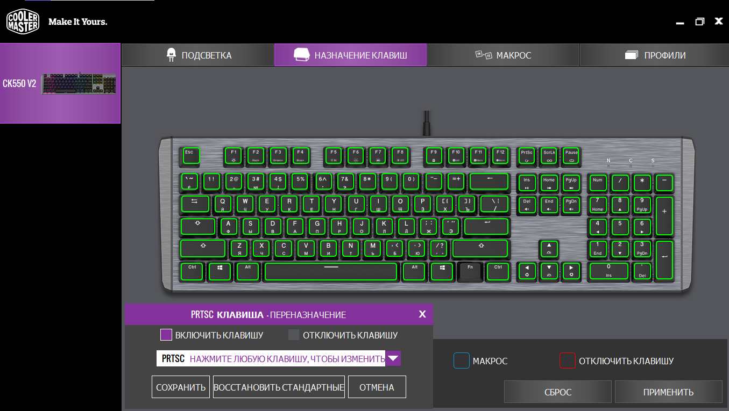
Task: Select the W key on the keyboard
Action: (x=245, y=204)
